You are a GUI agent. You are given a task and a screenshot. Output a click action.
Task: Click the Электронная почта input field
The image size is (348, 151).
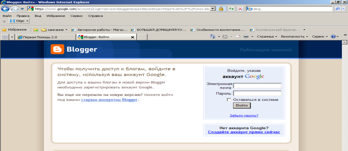pyautogui.click(x=257, y=86)
